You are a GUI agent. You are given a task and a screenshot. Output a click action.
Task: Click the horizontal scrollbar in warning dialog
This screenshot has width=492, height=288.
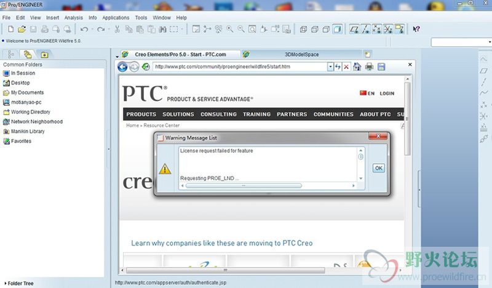[244, 186]
